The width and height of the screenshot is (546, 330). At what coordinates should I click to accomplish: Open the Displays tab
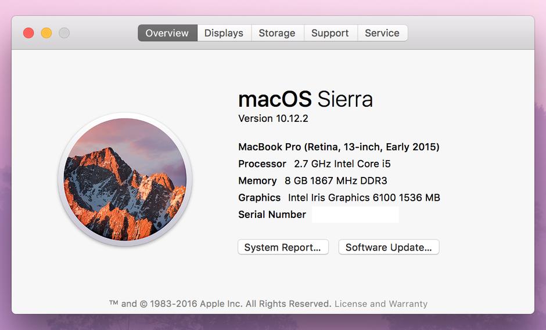point(224,33)
